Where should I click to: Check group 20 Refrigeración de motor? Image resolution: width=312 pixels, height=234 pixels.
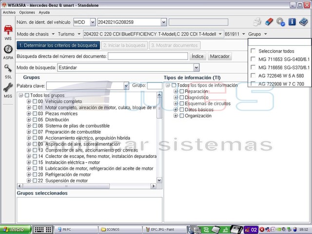point(35,175)
